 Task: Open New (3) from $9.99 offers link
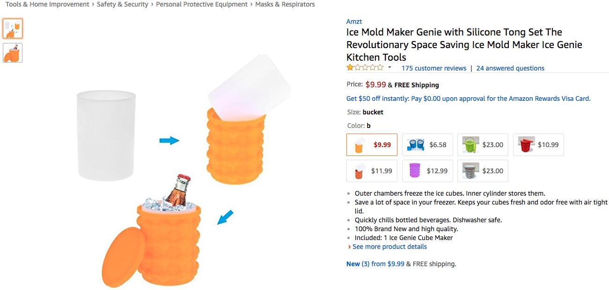point(375,264)
